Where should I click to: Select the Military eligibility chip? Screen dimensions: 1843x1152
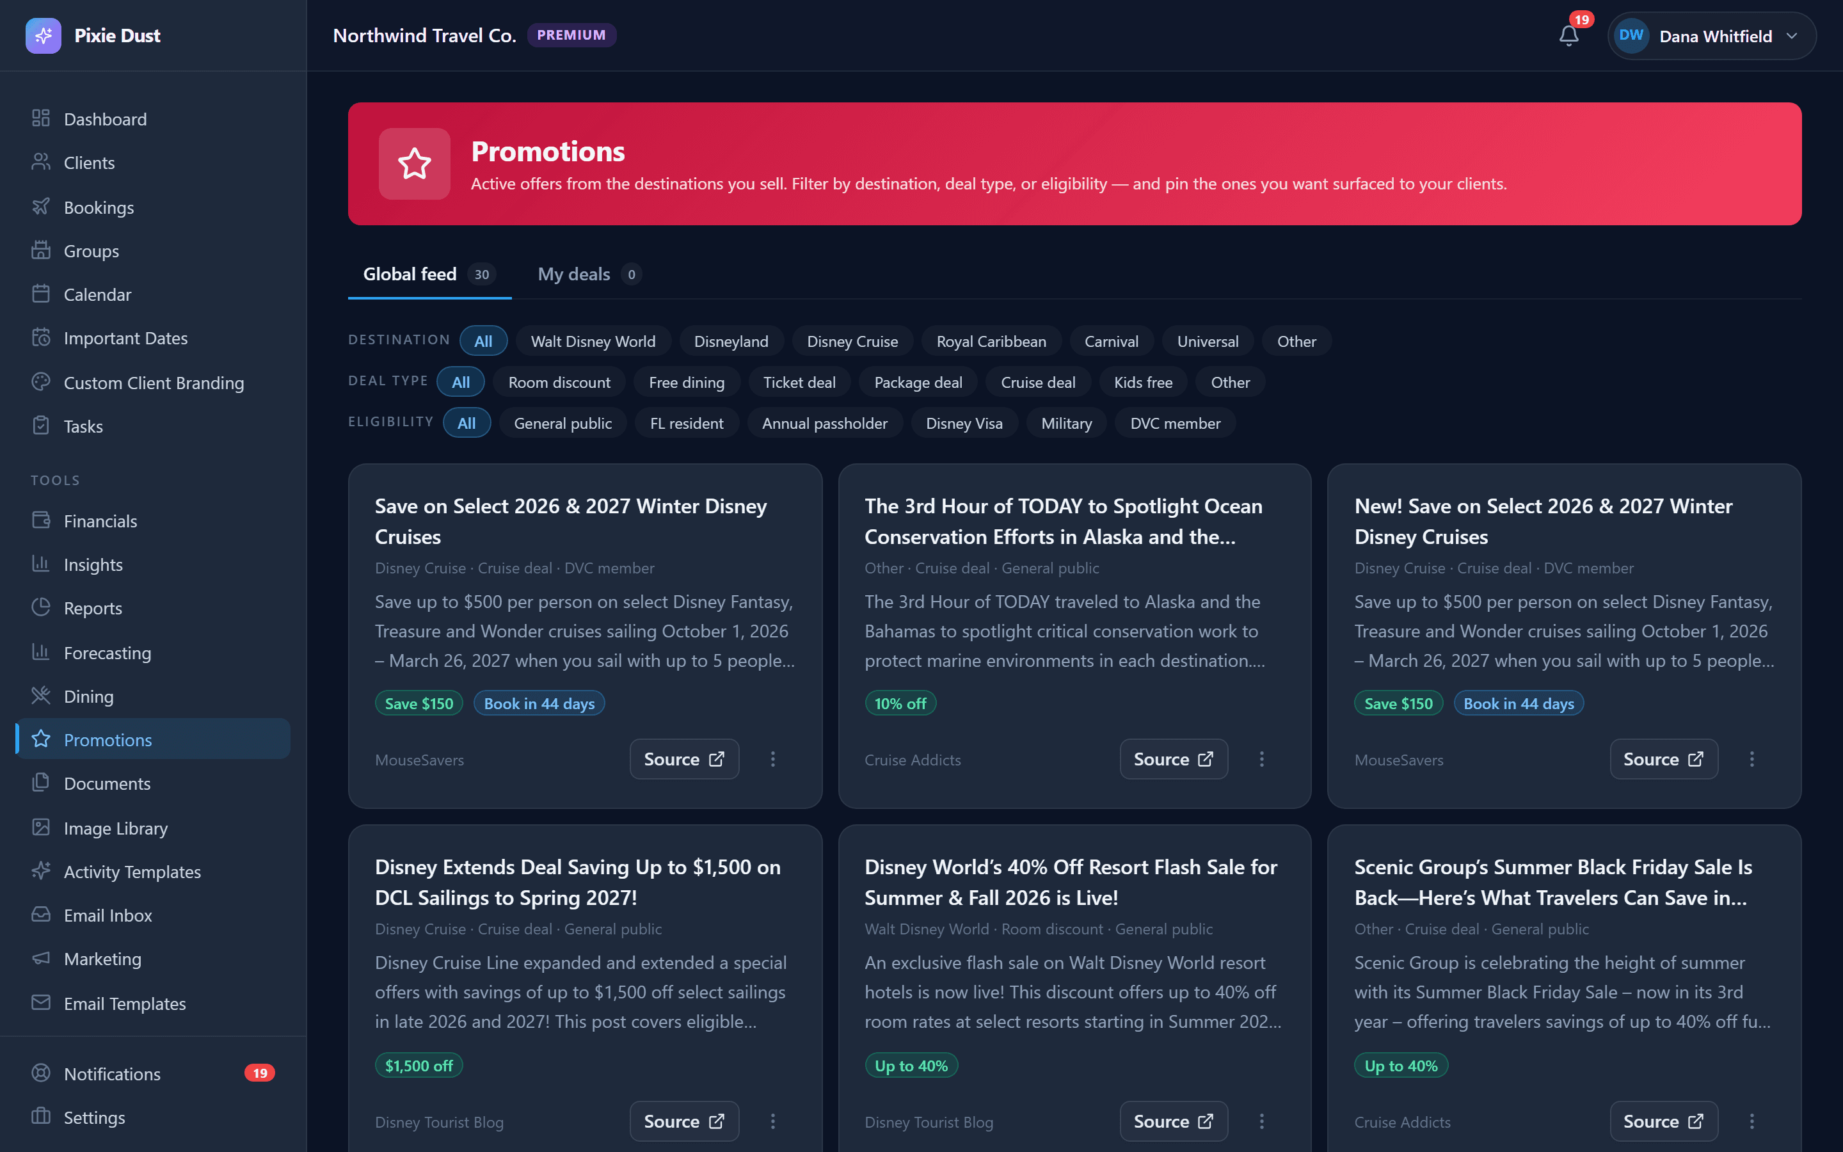click(1066, 424)
